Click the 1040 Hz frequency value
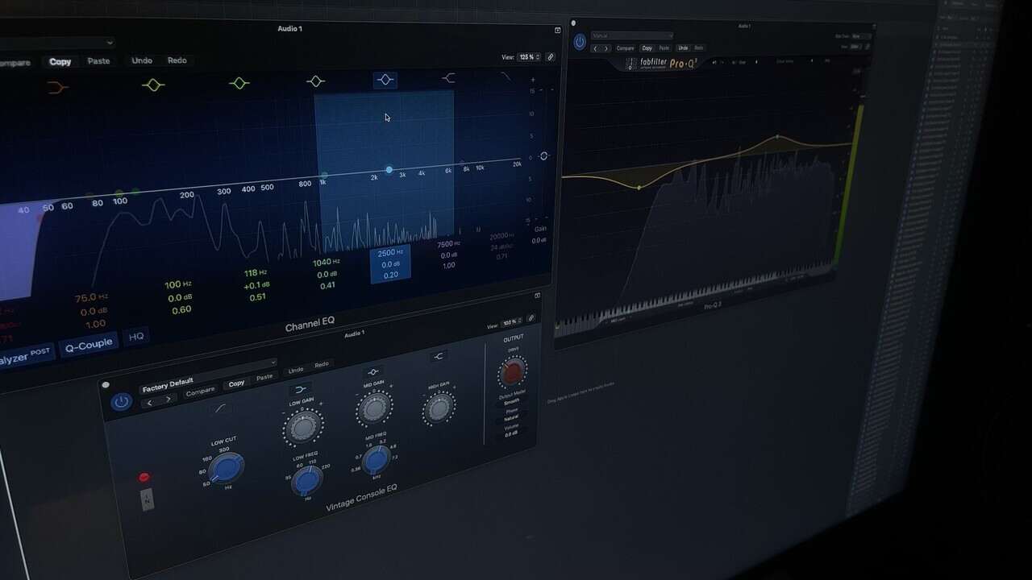 click(326, 263)
